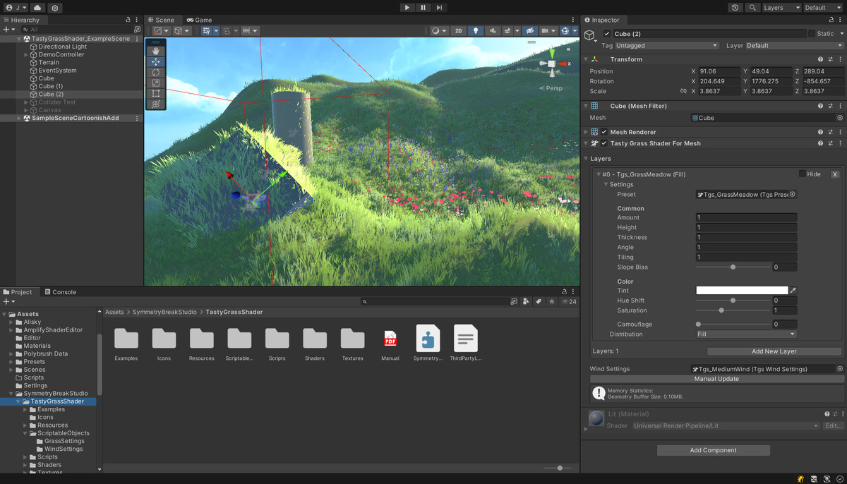Open Transform component presets
The height and width of the screenshot is (484, 847).
pyautogui.click(x=830, y=59)
